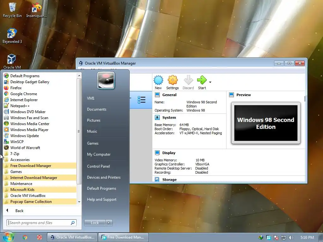Image resolution: width=323 pixels, height=242 pixels.
Task: Click the Storage section icon
Action: coord(157,179)
